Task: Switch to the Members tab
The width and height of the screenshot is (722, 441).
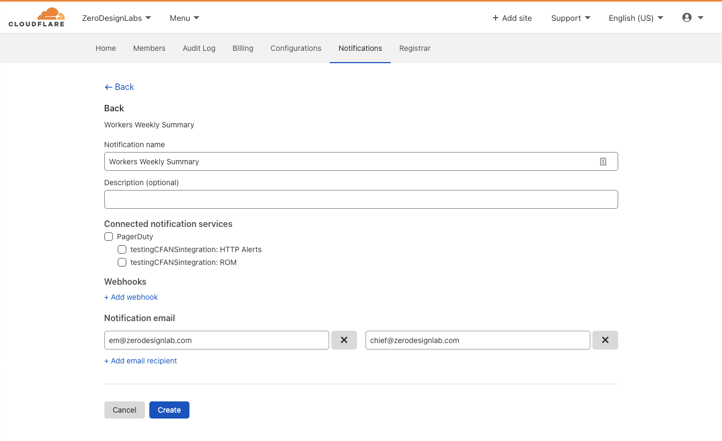Action: click(x=149, y=48)
